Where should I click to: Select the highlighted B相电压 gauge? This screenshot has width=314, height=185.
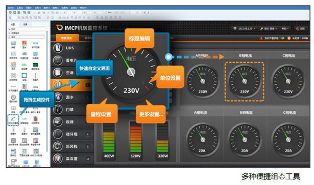coord(245,81)
